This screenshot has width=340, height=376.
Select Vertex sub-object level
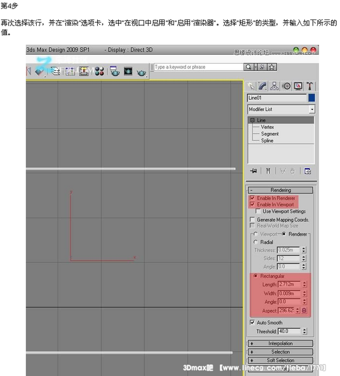tap(267, 127)
